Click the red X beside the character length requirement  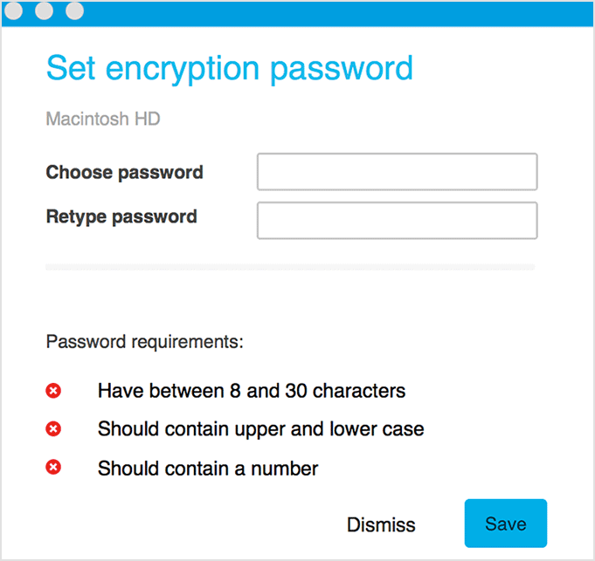click(x=53, y=391)
